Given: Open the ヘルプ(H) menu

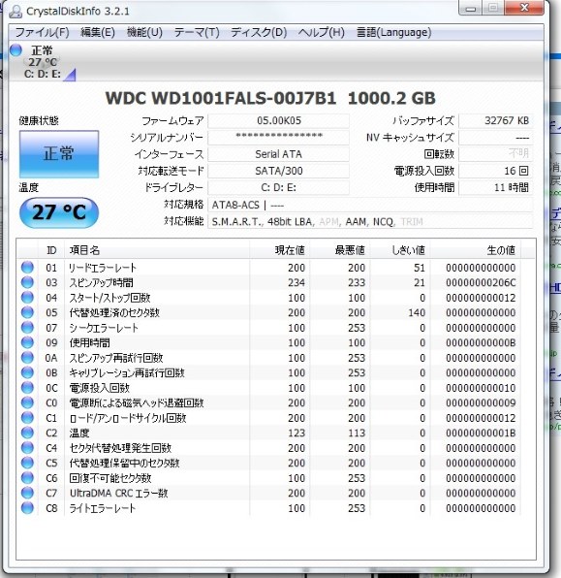Looking at the screenshot, I should click(322, 32).
